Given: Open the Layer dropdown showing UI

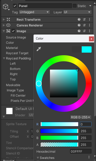Looking at the screenshot, I should 77,12.
